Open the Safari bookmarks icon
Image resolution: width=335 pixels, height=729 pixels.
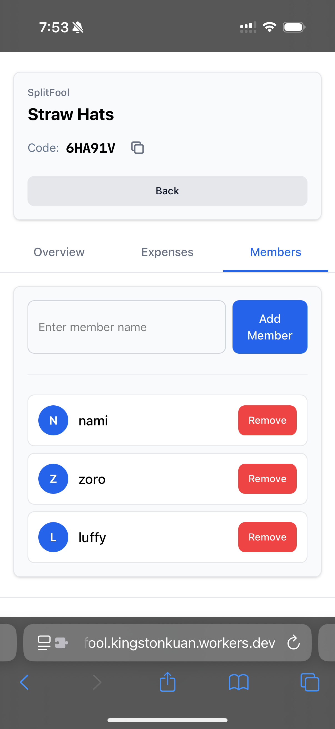click(x=239, y=683)
